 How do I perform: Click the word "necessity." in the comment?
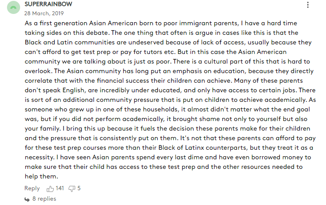point(40,158)
